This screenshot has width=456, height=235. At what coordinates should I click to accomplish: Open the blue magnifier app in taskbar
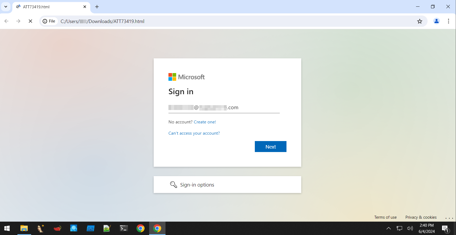[74, 228]
